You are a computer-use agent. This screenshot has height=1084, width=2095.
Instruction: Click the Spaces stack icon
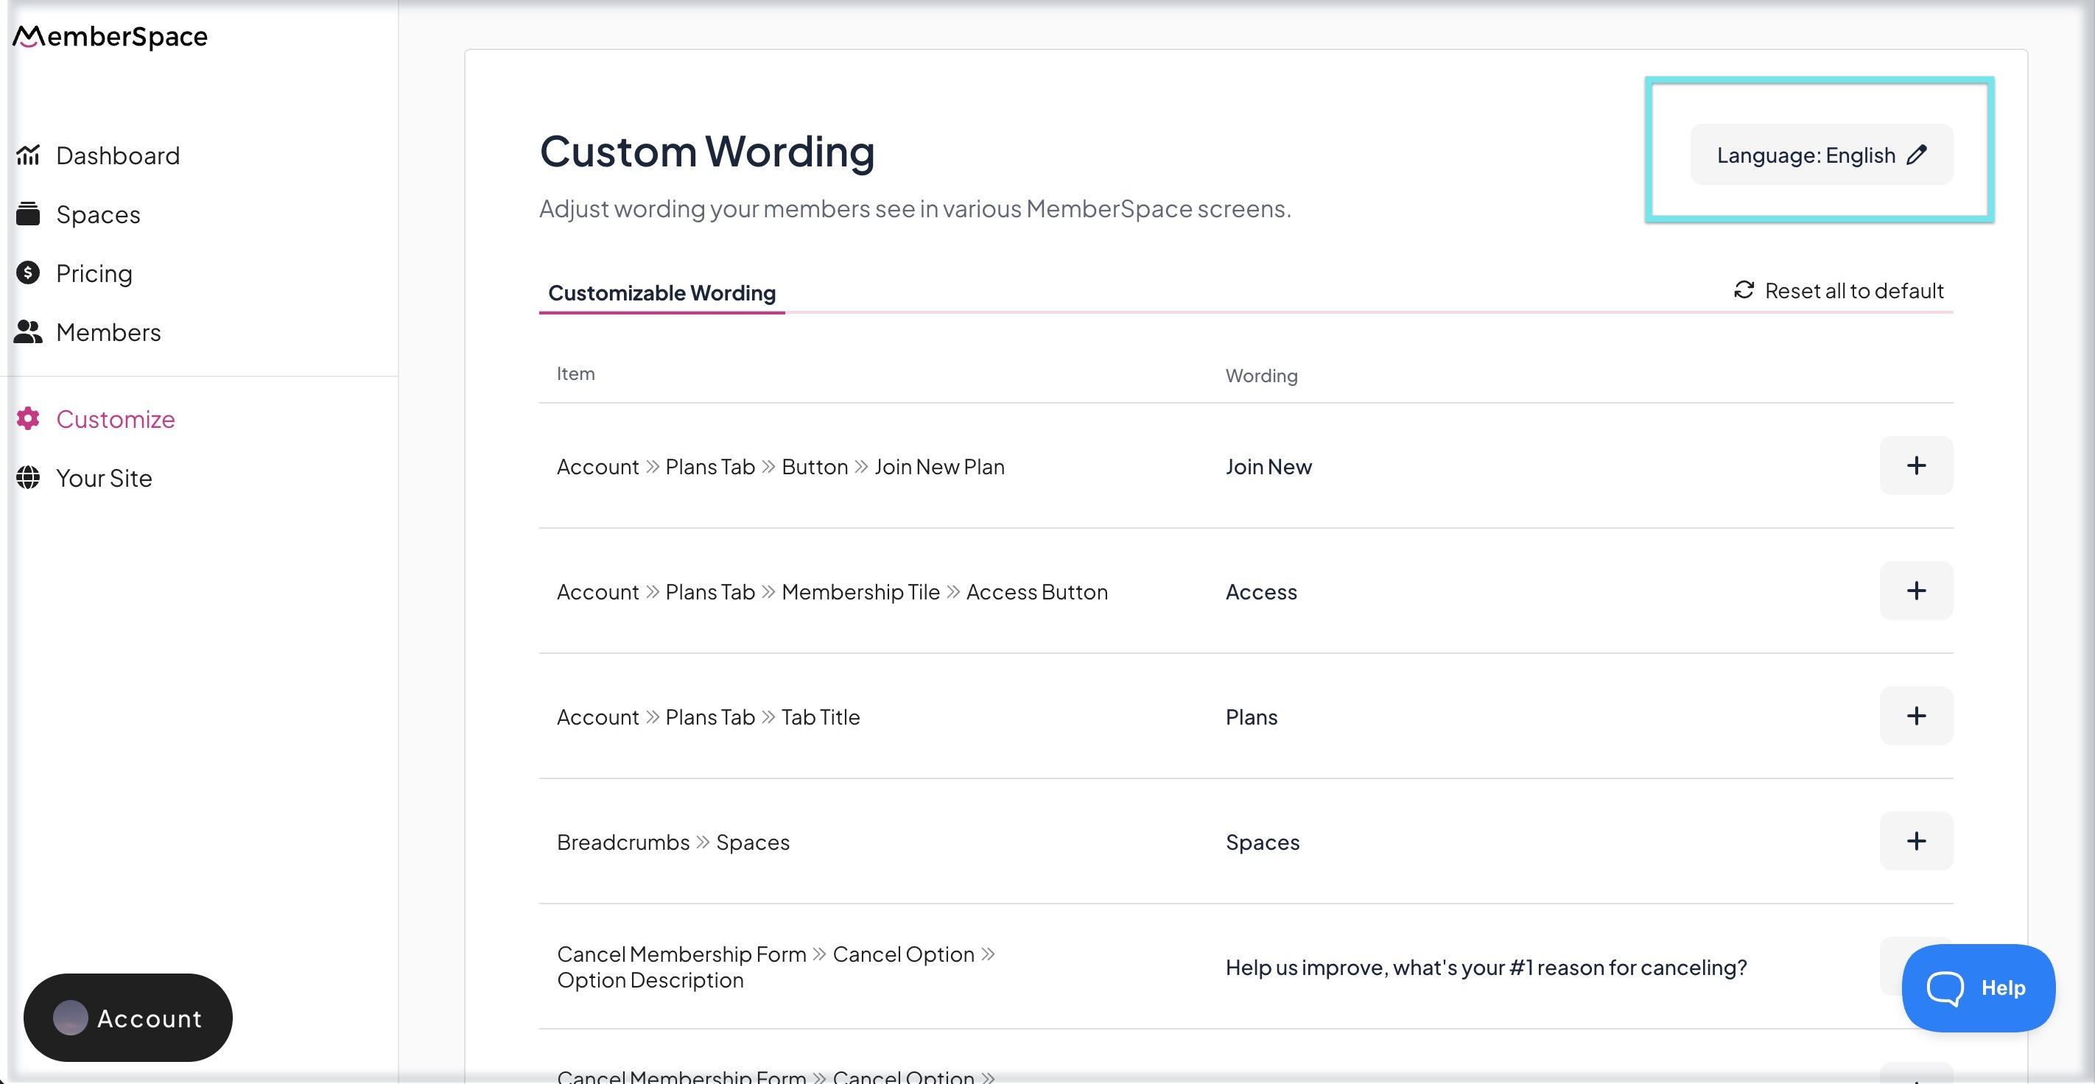point(28,214)
